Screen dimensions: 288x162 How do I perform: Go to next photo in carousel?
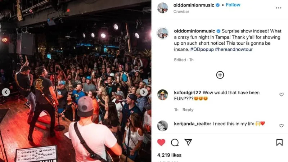tap(144, 92)
